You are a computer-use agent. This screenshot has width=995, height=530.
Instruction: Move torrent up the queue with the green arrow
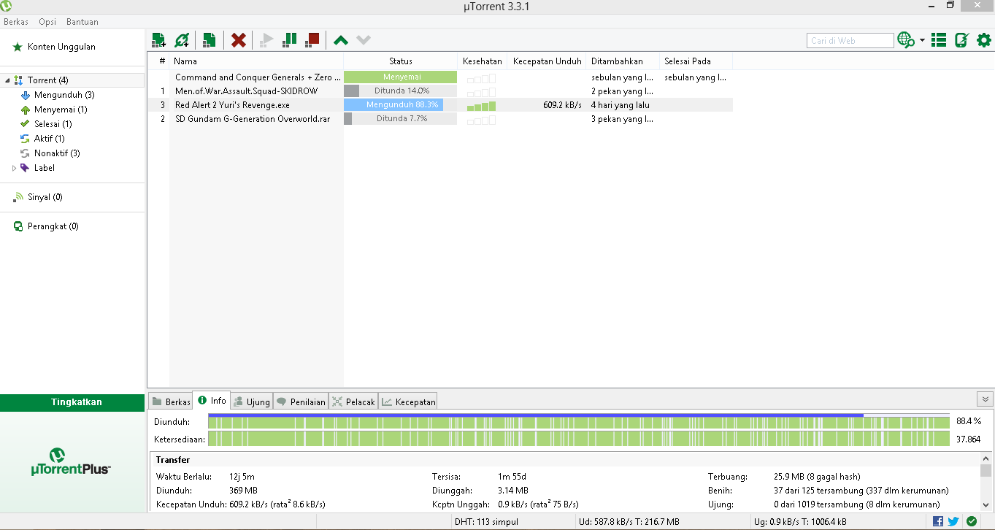341,41
